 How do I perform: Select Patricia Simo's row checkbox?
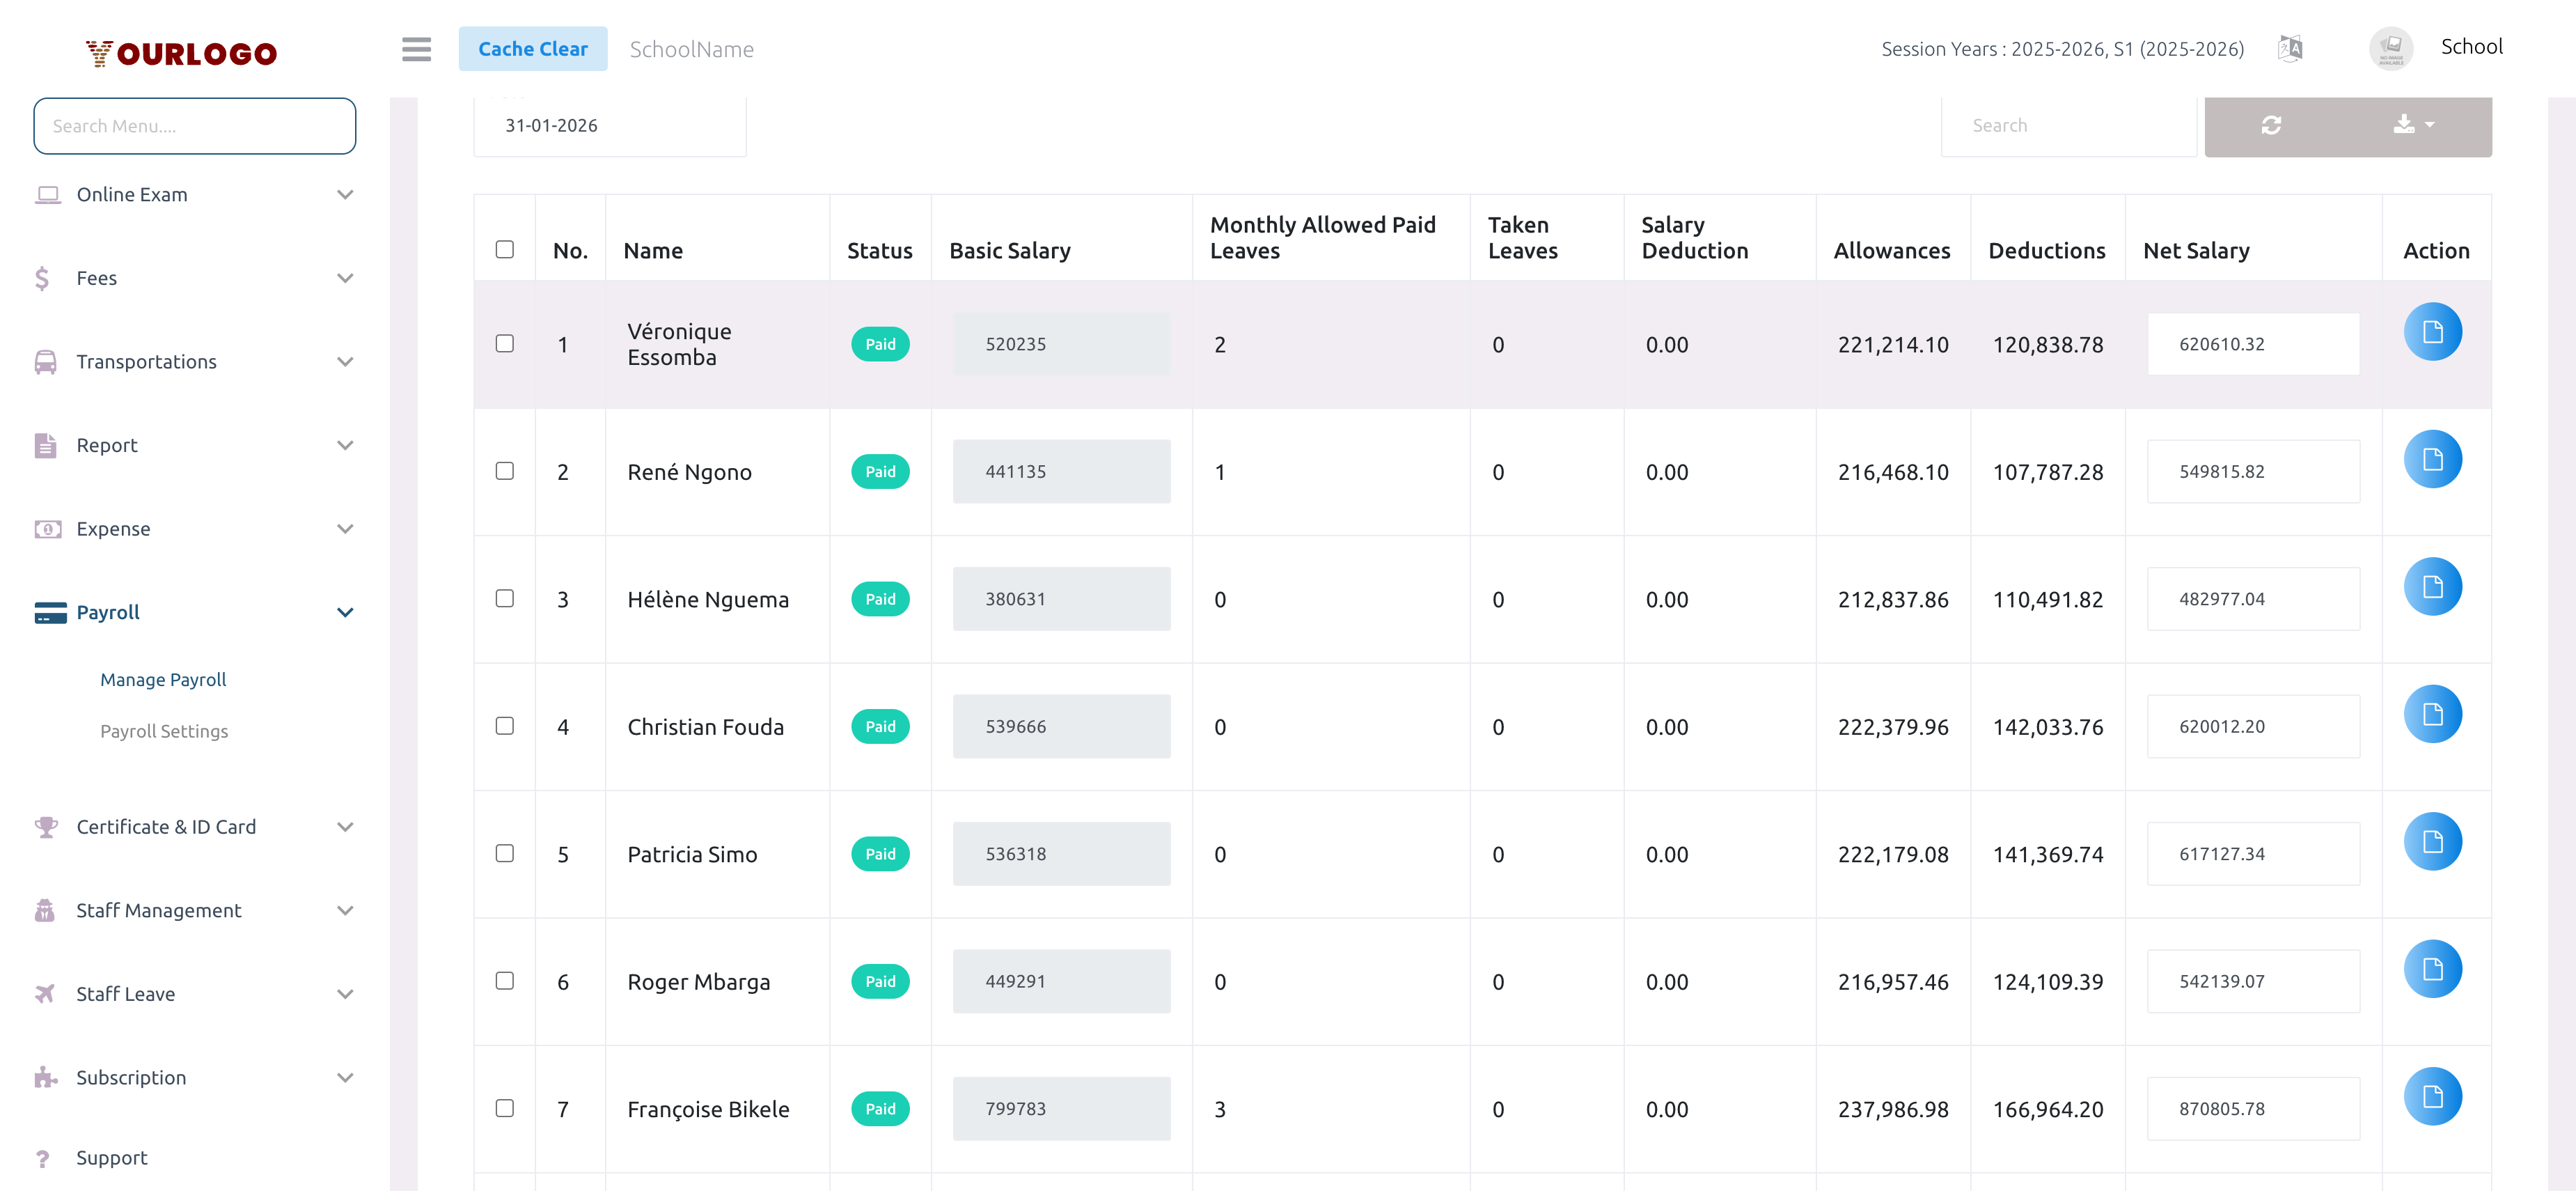point(505,853)
